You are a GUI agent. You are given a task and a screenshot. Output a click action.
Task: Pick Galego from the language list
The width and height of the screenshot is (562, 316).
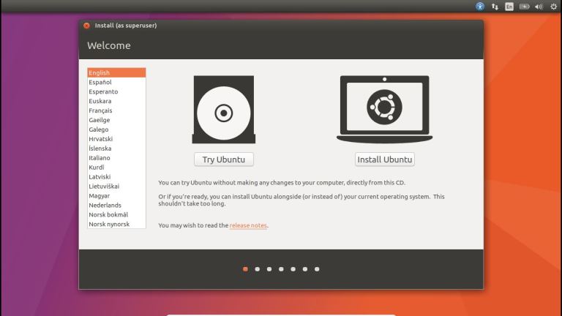pos(116,129)
